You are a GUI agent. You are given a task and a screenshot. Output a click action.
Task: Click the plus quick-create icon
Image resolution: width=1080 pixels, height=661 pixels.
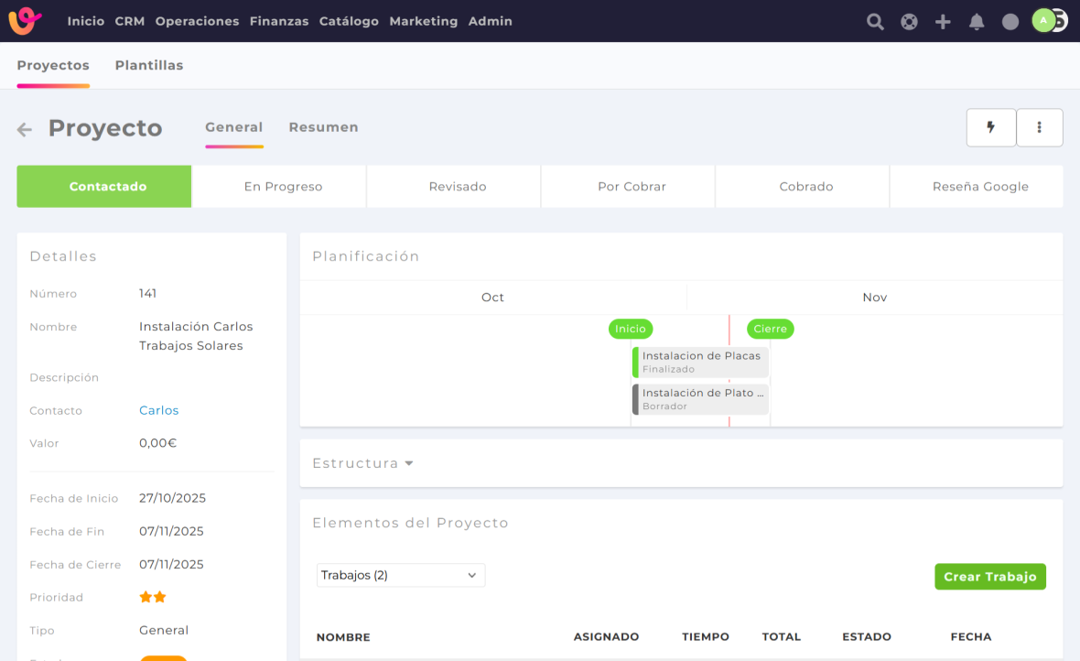[943, 22]
